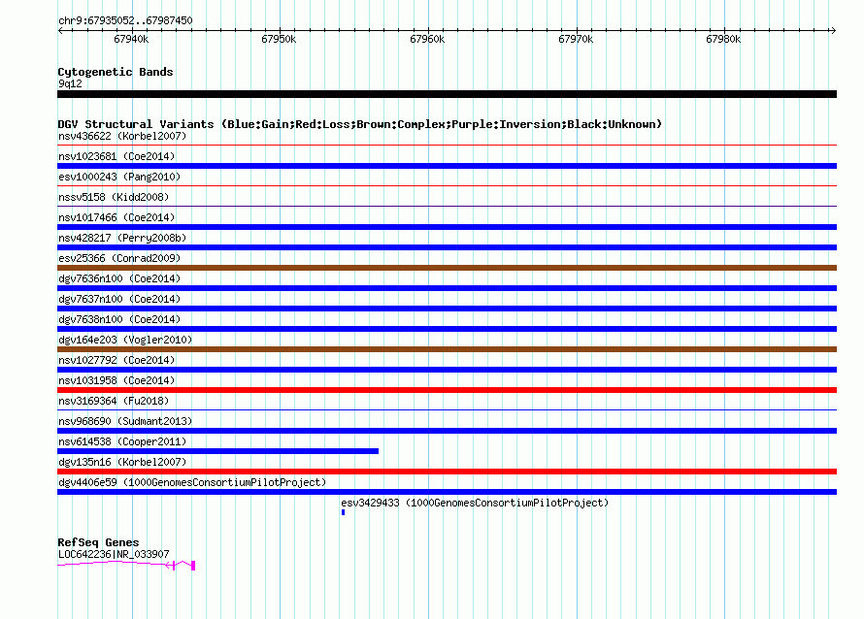The image size is (864, 619).
Task: Click the nsv1031958 (Coe2014) red loss bar
Action: coord(447,390)
